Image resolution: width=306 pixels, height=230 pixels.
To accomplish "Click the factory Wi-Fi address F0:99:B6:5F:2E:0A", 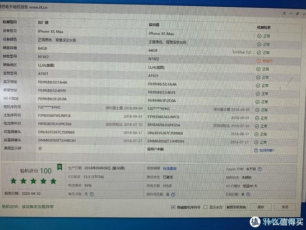I will coord(52,99).
